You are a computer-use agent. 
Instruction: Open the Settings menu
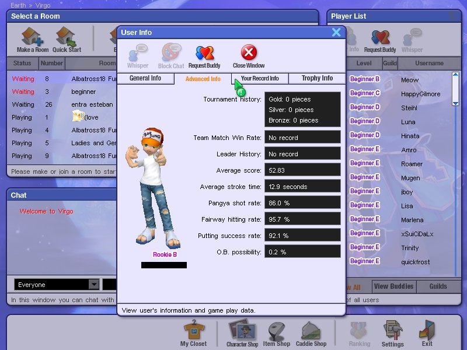click(393, 334)
